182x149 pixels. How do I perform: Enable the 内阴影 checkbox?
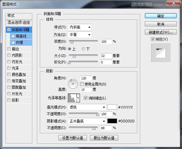click(x=9, y=55)
